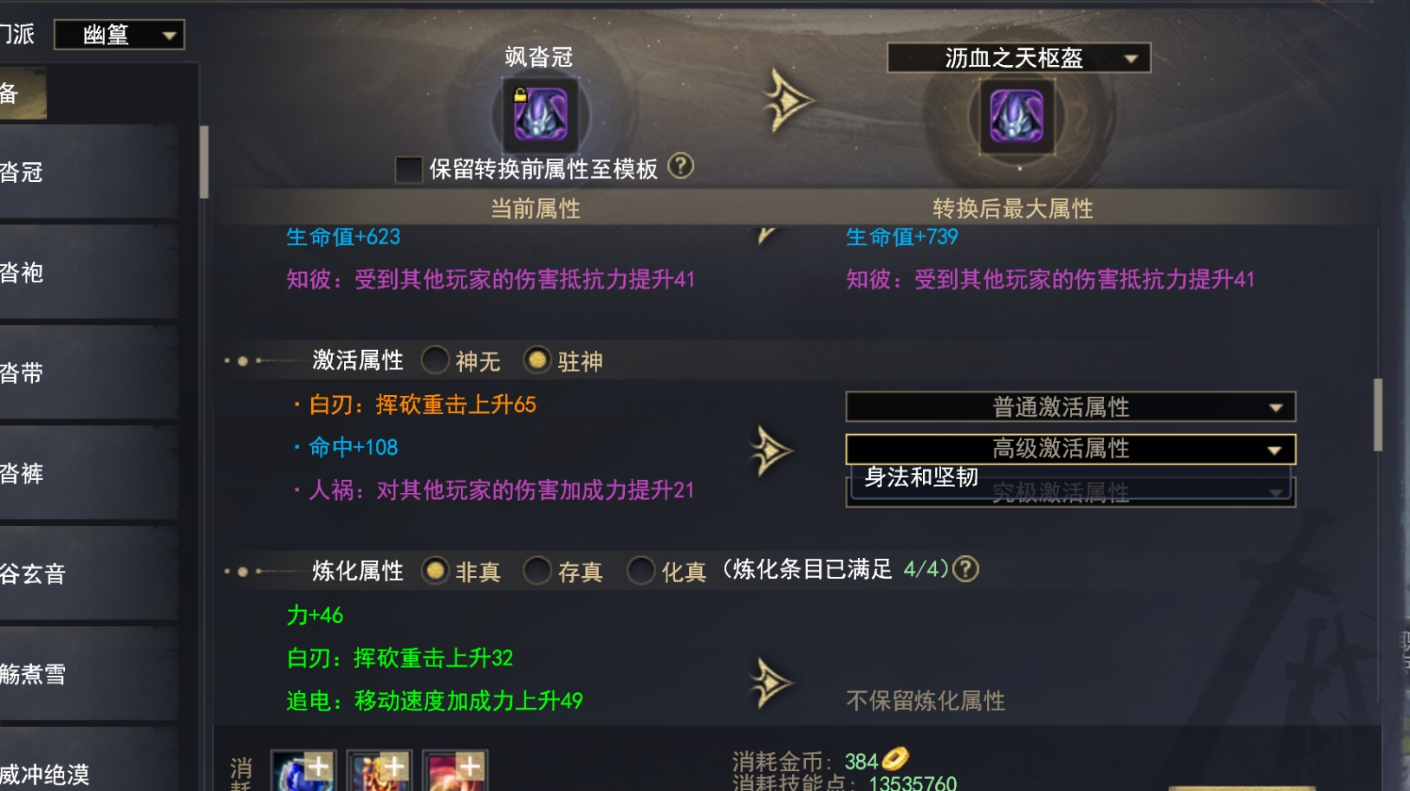The width and height of the screenshot is (1410, 791).
Task: Add second consumable item slot
Action: coord(379,771)
